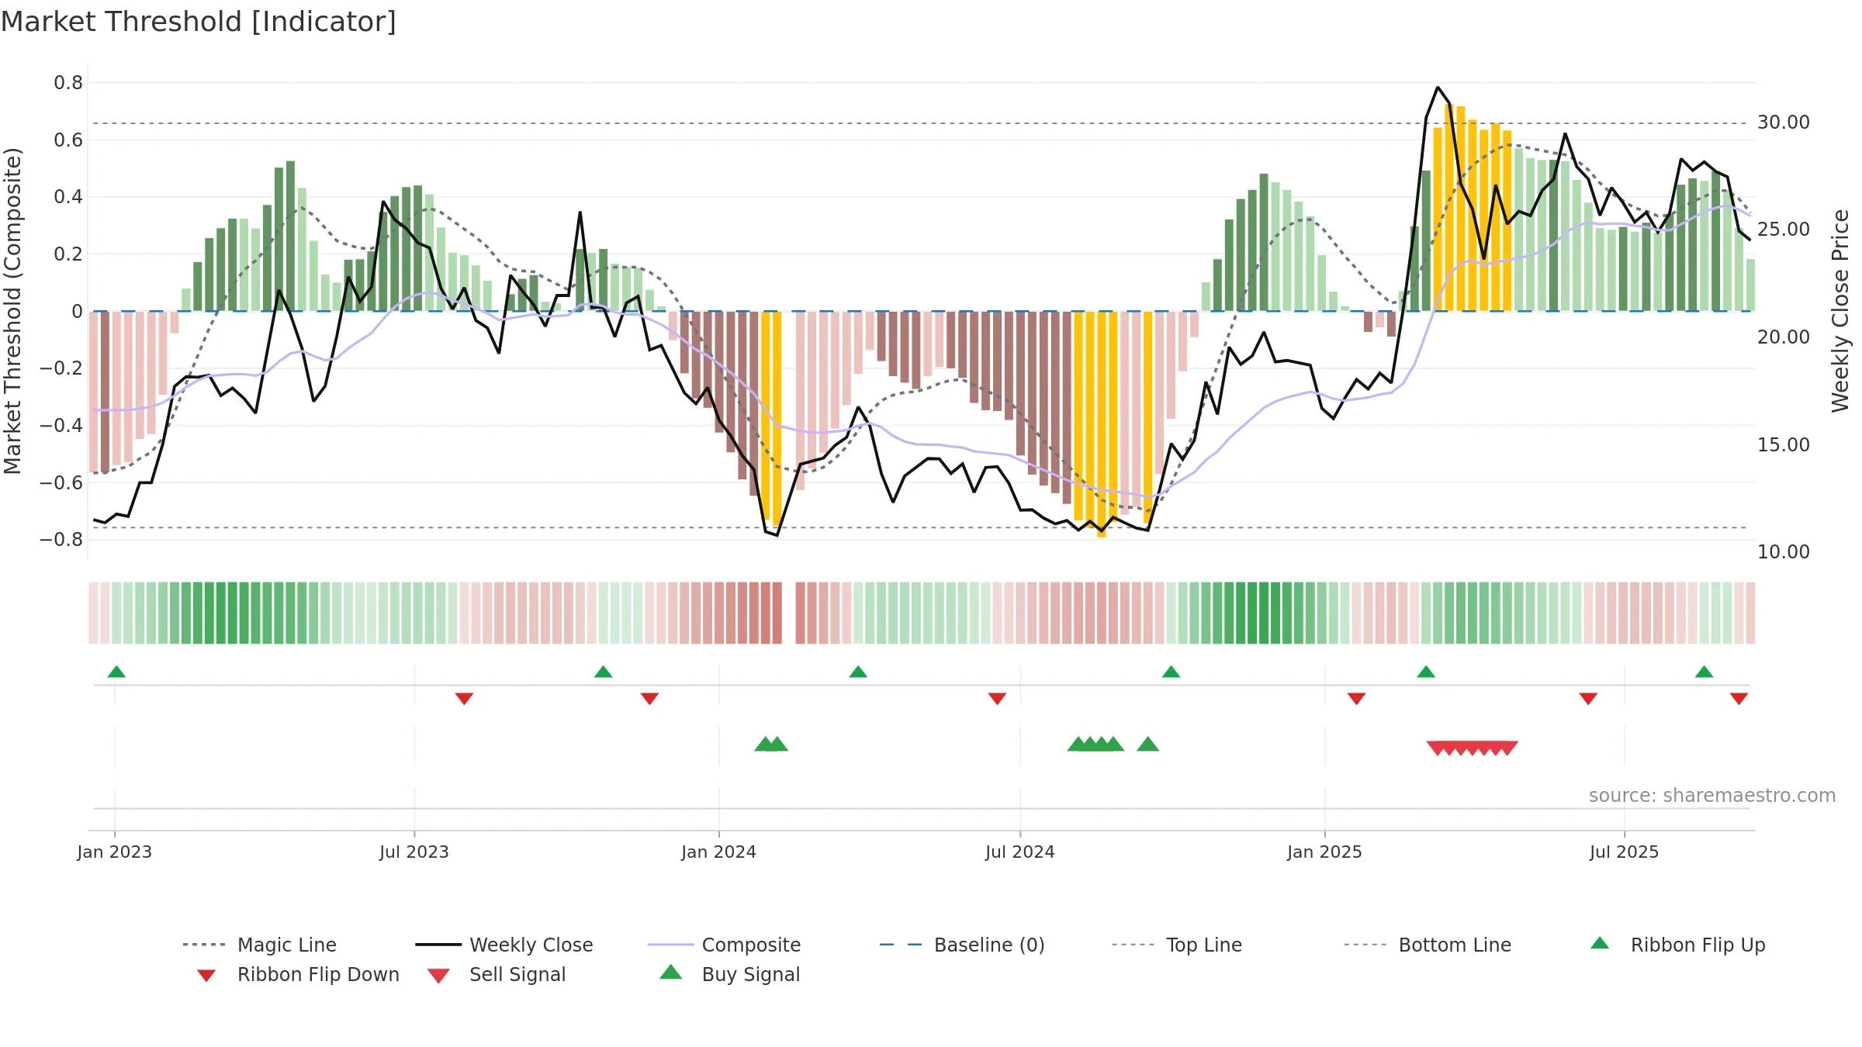Click the dark green ribbon segment near Nov 2024

pyautogui.click(x=1258, y=613)
